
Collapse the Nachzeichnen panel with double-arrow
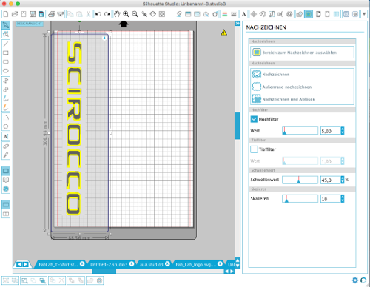click(238, 24)
